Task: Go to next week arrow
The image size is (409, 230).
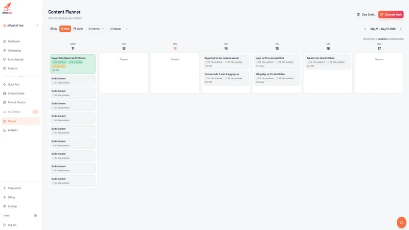Action: 401,29
